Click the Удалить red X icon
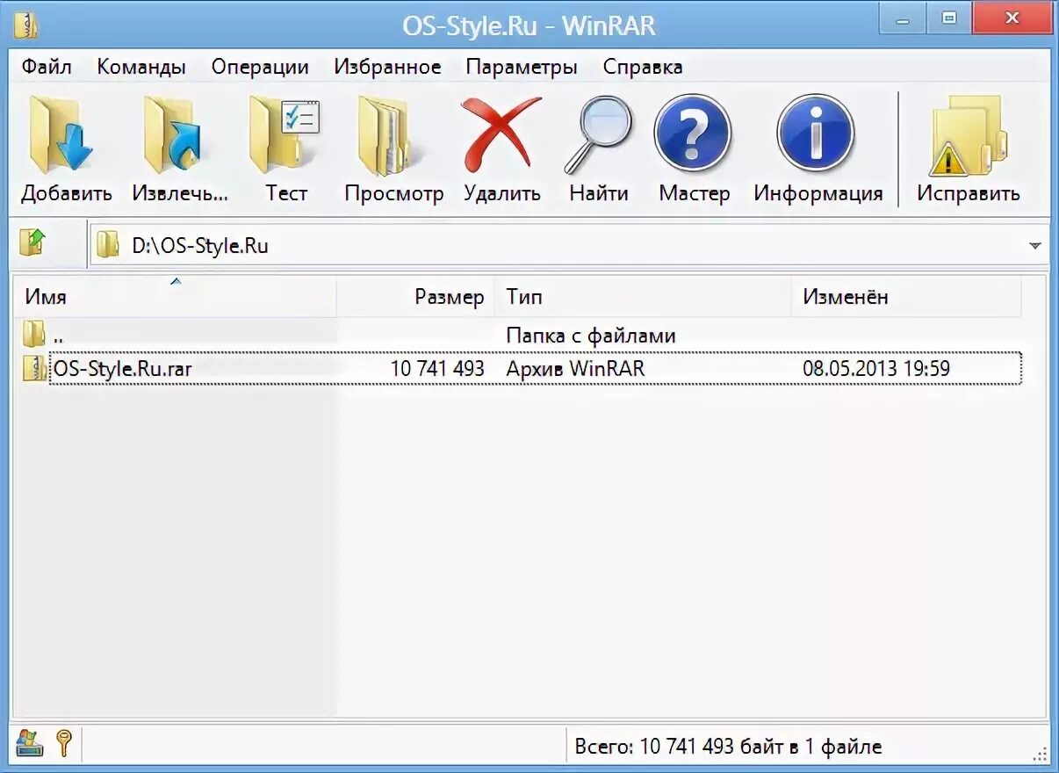The height and width of the screenshot is (773, 1059). (501, 134)
